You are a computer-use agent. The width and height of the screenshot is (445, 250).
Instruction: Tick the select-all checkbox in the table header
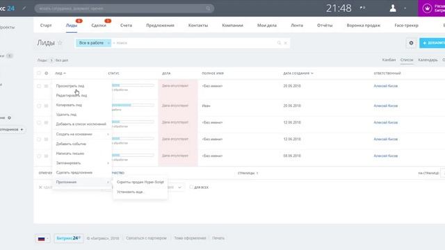[x=39, y=73]
